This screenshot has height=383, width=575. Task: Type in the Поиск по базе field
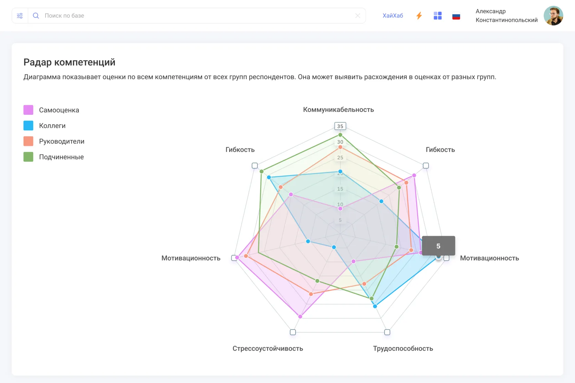pos(195,16)
